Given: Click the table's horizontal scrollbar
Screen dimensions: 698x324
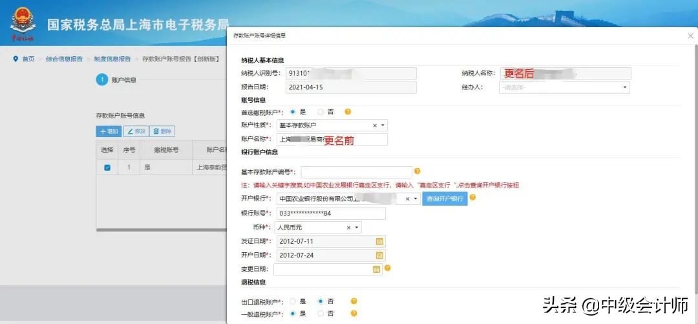Looking at the screenshot, I should [162, 230].
